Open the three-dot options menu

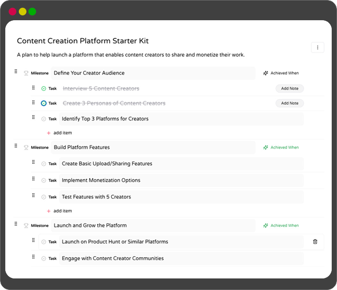point(317,47)
